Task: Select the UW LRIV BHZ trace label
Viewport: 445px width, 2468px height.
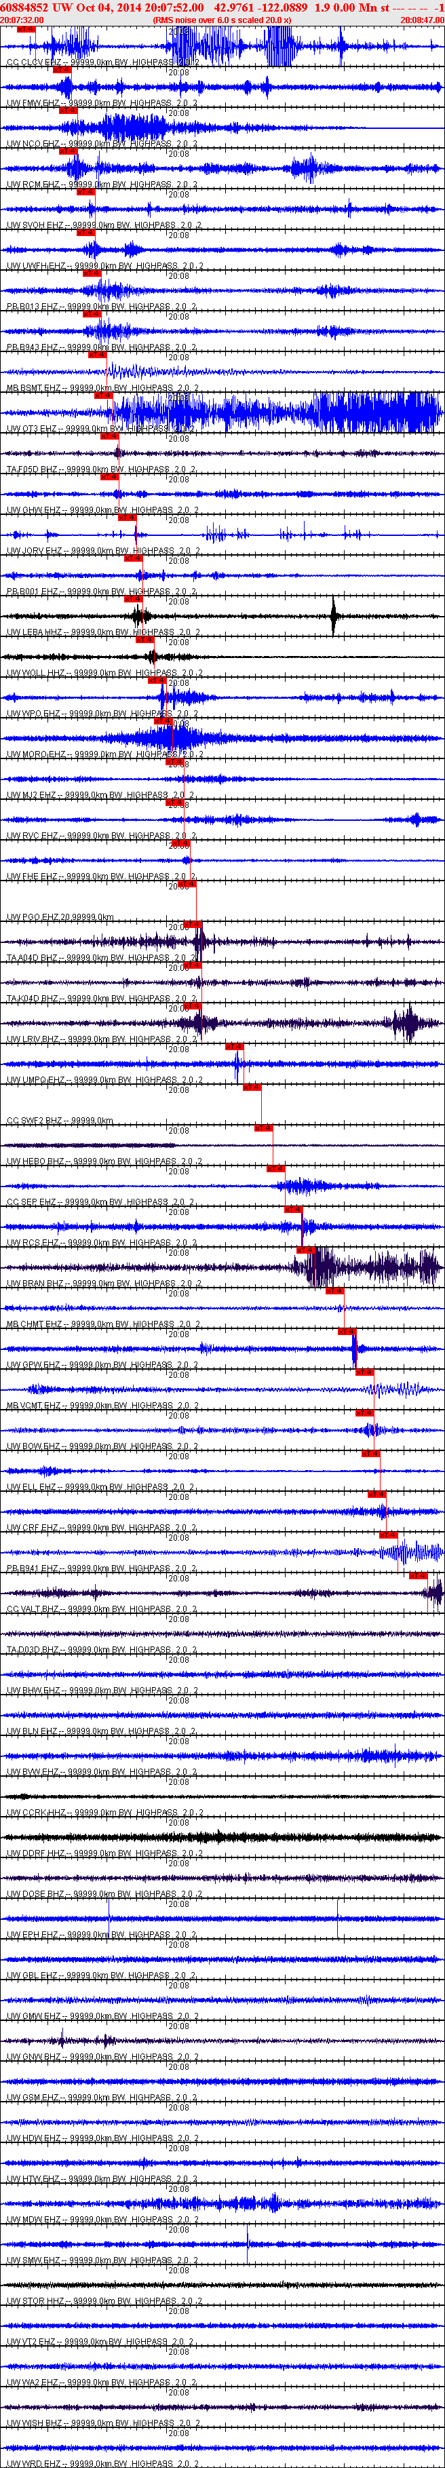Action: [x=102, y=1039]
